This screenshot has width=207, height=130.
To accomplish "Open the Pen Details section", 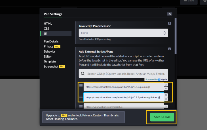I will coord(51,41).
